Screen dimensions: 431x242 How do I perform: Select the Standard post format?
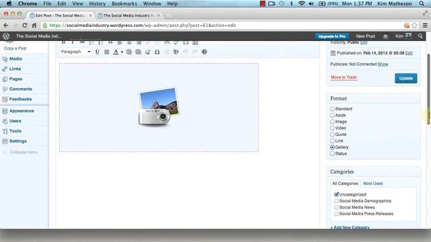332,109
